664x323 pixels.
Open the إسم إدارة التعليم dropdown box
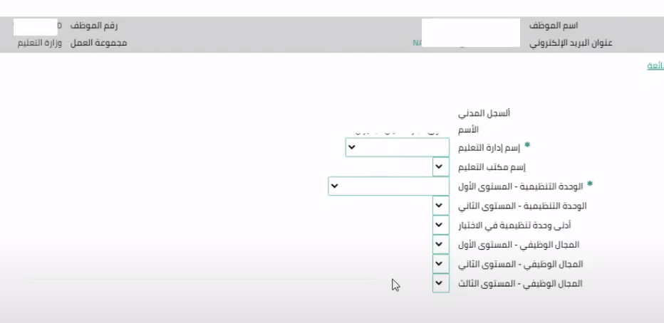point(398,148)
